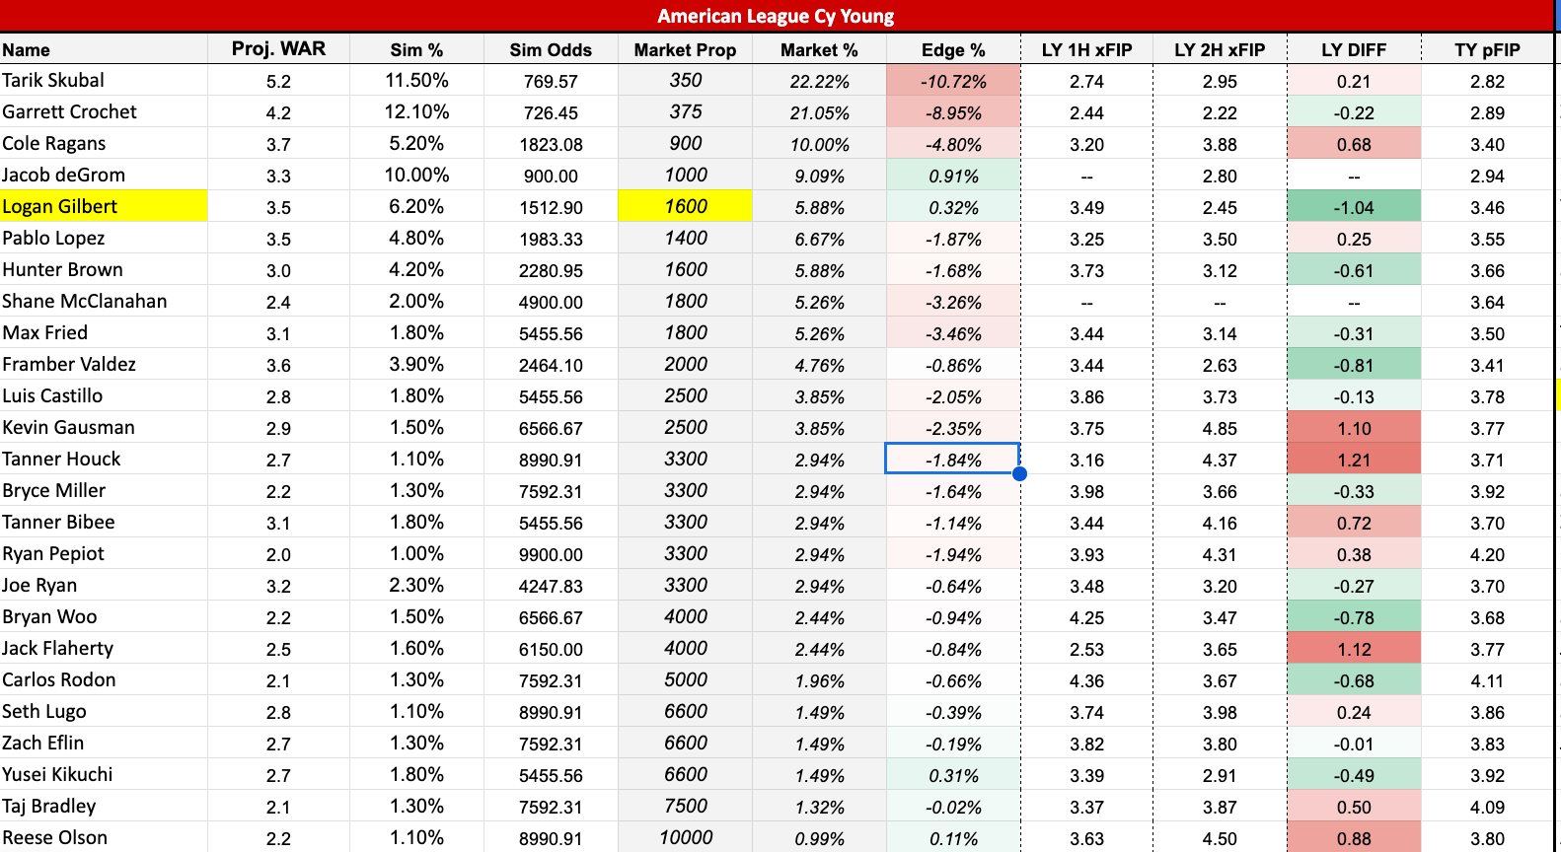Select the Reese Olson name cell
The image size is (1561, 852).
click(104, 837)
